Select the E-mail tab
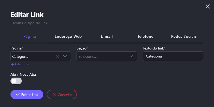The width and height of the screenshot is (214, 107). (x=107, y=37)
